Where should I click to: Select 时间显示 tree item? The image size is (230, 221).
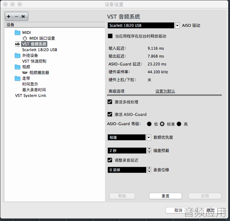tap(30, 84)
